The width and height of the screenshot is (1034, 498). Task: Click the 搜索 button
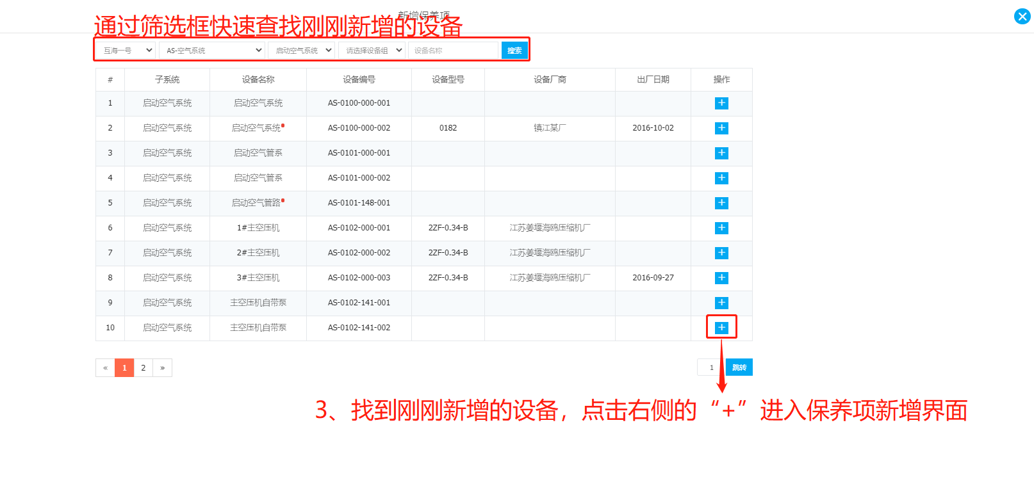pyautogui.click(x=514, y=50)
